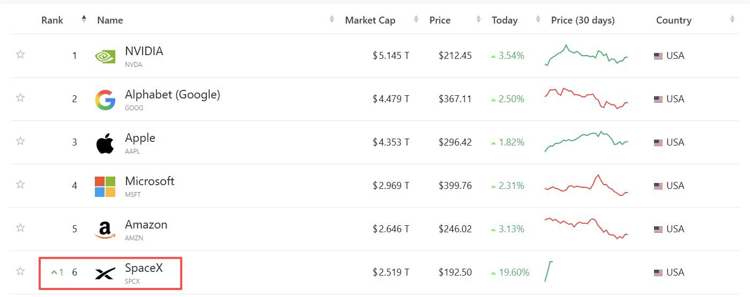
Task: Click the USA flag in SpaceX row
Action: pyautogui.click(x=658, y=273)
